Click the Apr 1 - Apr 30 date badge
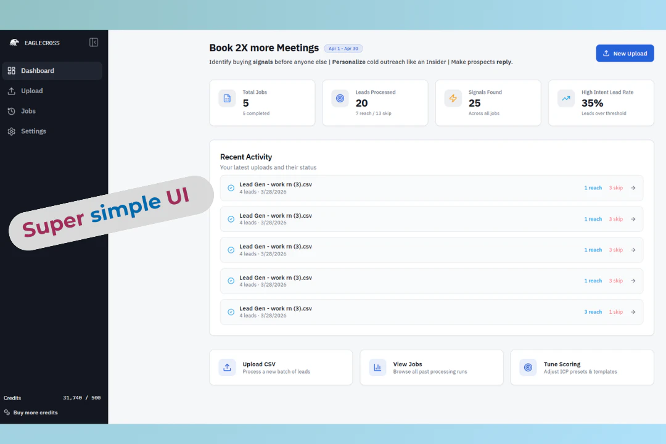 click(x=343, y=49)
